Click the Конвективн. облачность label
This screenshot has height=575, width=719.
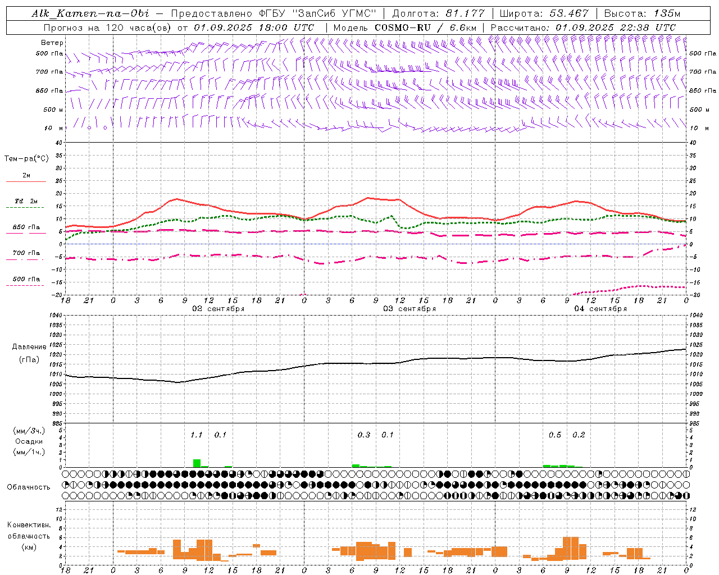pos(29,531)
